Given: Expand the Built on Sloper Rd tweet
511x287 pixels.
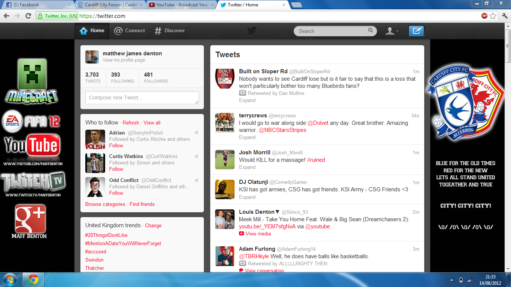Looking at the screenshot, I should pyautogui.click(x=247, y=100).
